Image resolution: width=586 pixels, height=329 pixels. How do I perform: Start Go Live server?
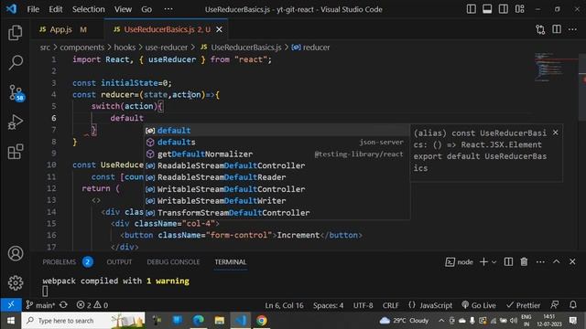(479, 305)
